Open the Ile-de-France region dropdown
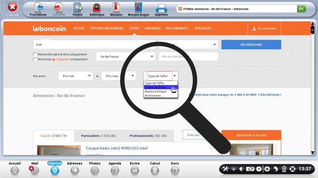The height and width of the screenshot is (178, 318). tap(126, 57)
